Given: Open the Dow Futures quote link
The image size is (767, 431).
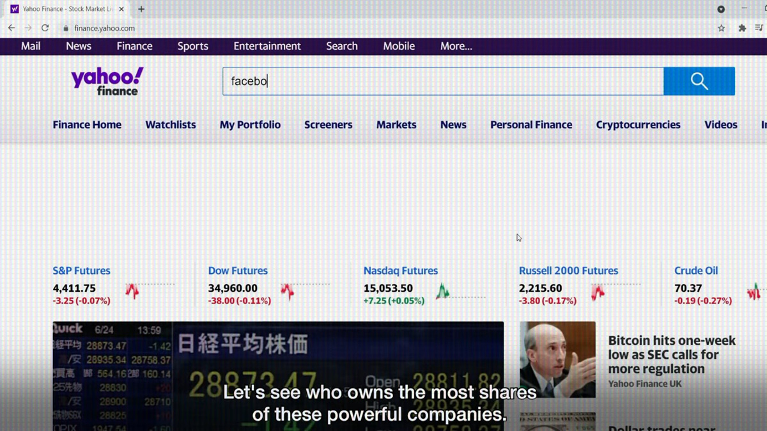Looking at the screenshot, I should 237,271.
